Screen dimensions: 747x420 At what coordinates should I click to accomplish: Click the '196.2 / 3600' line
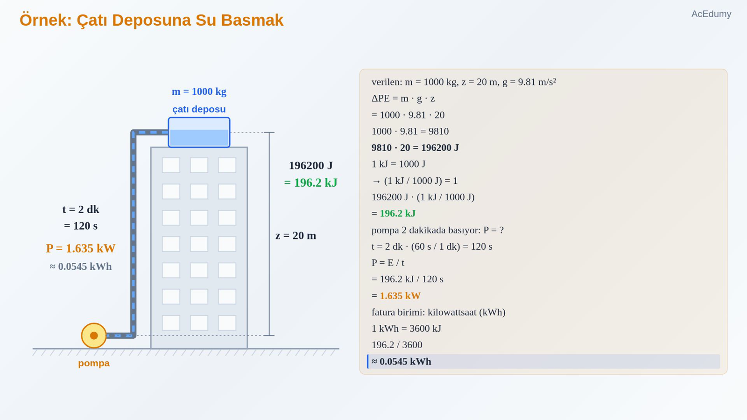click(397, 345)
